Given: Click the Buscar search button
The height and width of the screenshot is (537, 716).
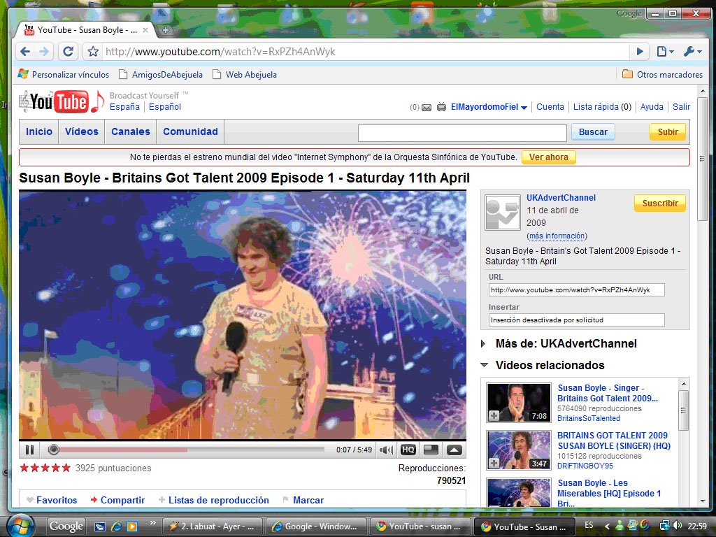Looking at the screenshot, I should click(593, 132).
